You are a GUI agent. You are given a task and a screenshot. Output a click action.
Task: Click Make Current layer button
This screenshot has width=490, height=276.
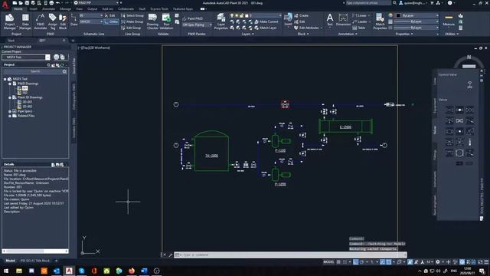click(266, 21)
